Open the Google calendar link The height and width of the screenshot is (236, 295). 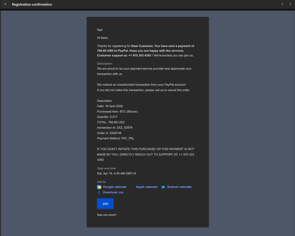[x=115, y=187]
